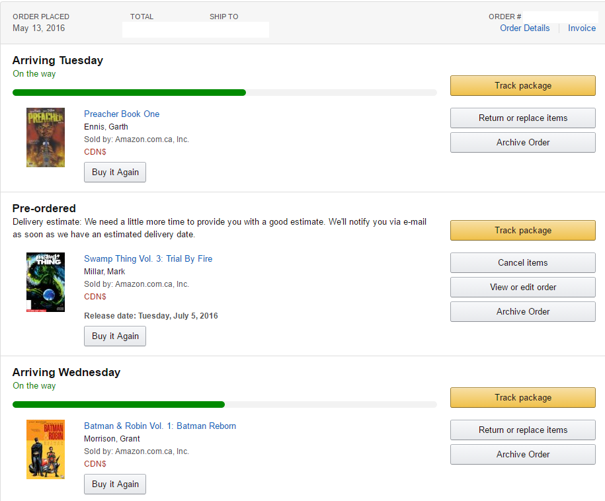
Task: Open the Order Details link
Action: (x=524, y=28)
